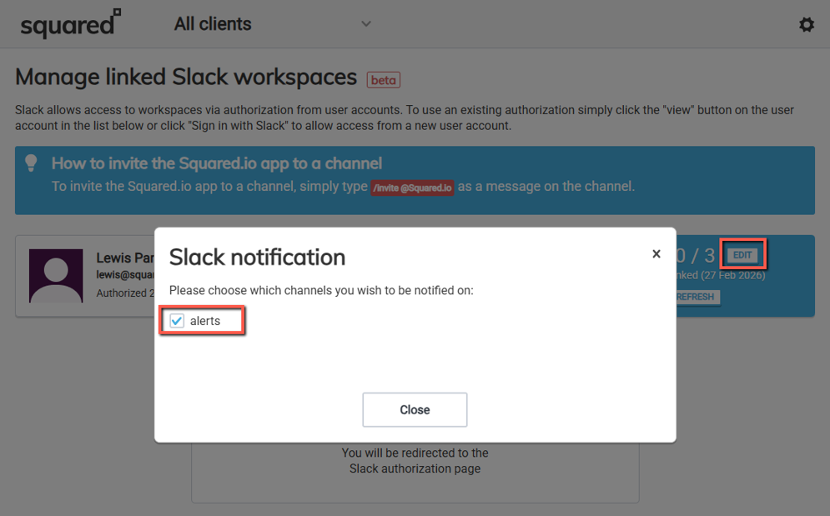Click the chevron beside All clients
Screen dimensions: 830x516
(365, 24)
